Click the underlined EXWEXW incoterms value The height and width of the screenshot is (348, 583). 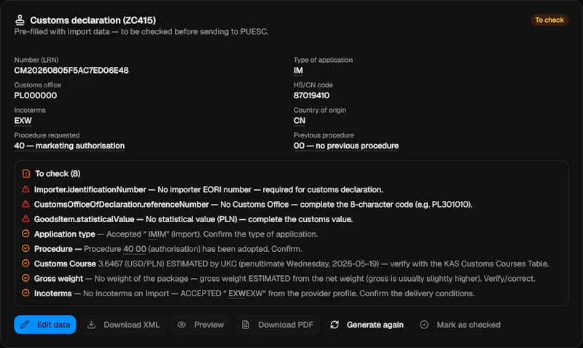tap(246, 293)
